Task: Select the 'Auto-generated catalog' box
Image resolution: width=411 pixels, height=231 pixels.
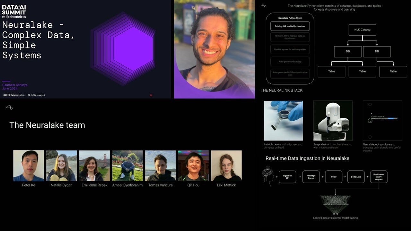Action: point(290,61)
